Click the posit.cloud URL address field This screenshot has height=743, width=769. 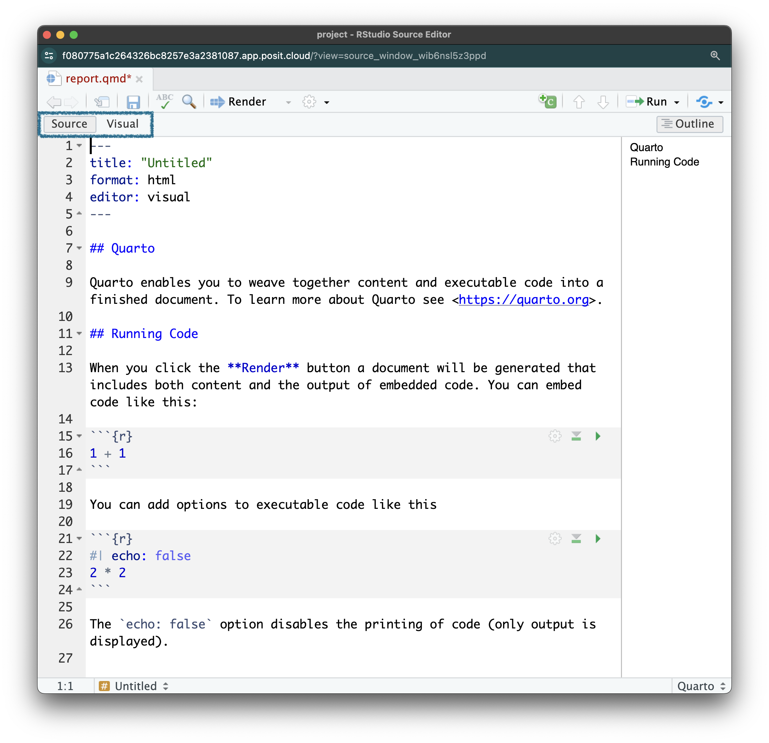pyautogui.click(x=274, y=56)
